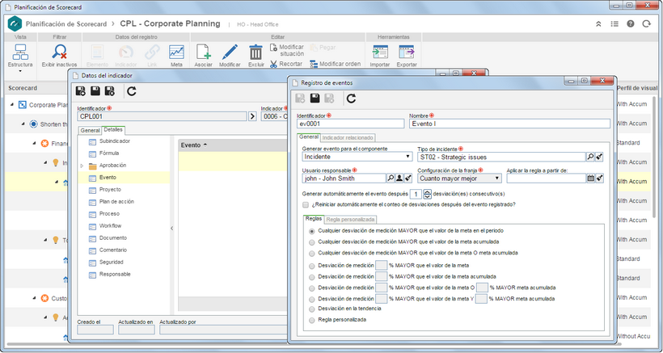Image resolution: width=663 pixels, height=353 pixels.
Task: Click the calendar icon for Aplicar la regla
Action: (591, 179)
